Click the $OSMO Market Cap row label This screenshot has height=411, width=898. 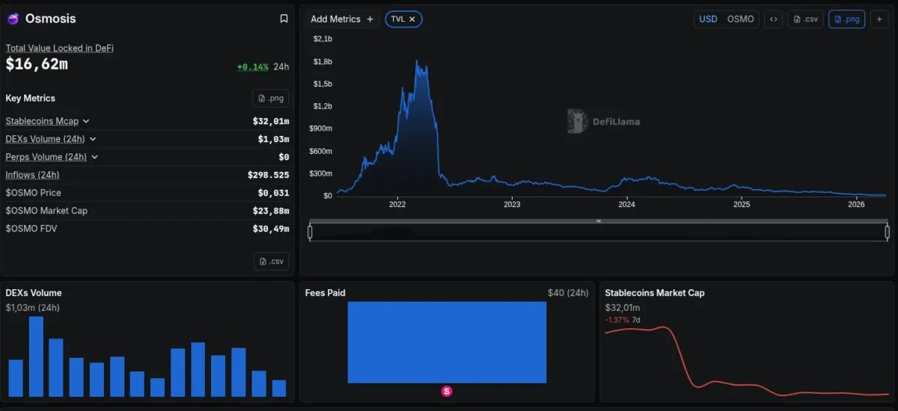(x=46, y=211)
